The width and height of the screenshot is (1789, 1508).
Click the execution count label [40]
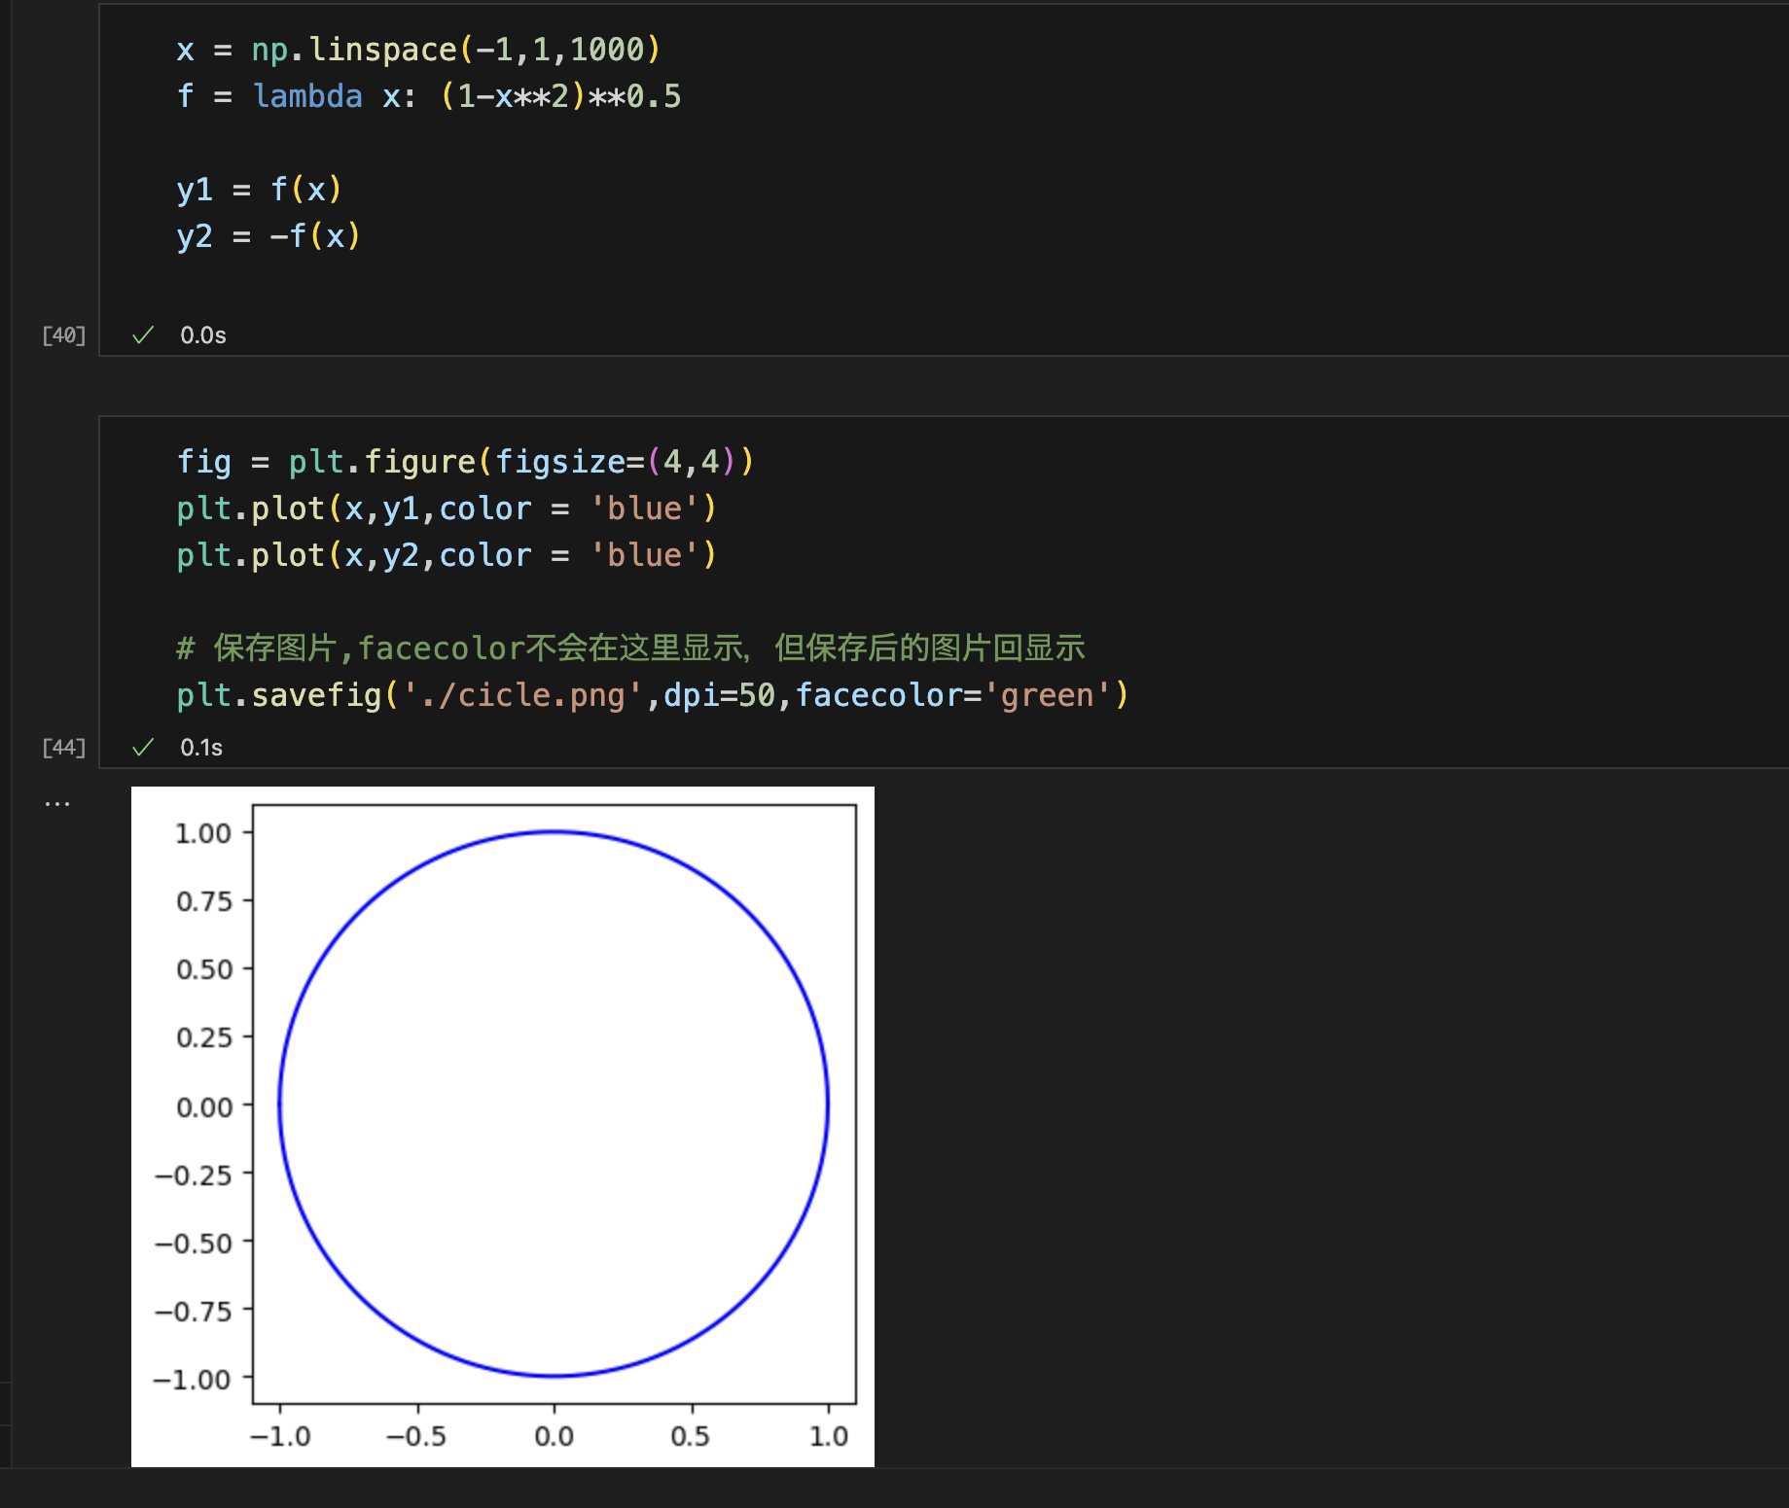pyautogui.click(x=64, y=335)
